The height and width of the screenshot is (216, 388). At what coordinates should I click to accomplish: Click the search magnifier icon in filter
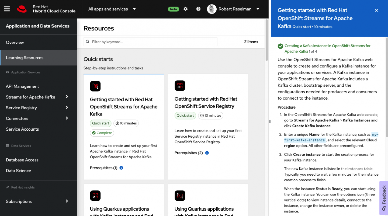[x=88, y=42]
